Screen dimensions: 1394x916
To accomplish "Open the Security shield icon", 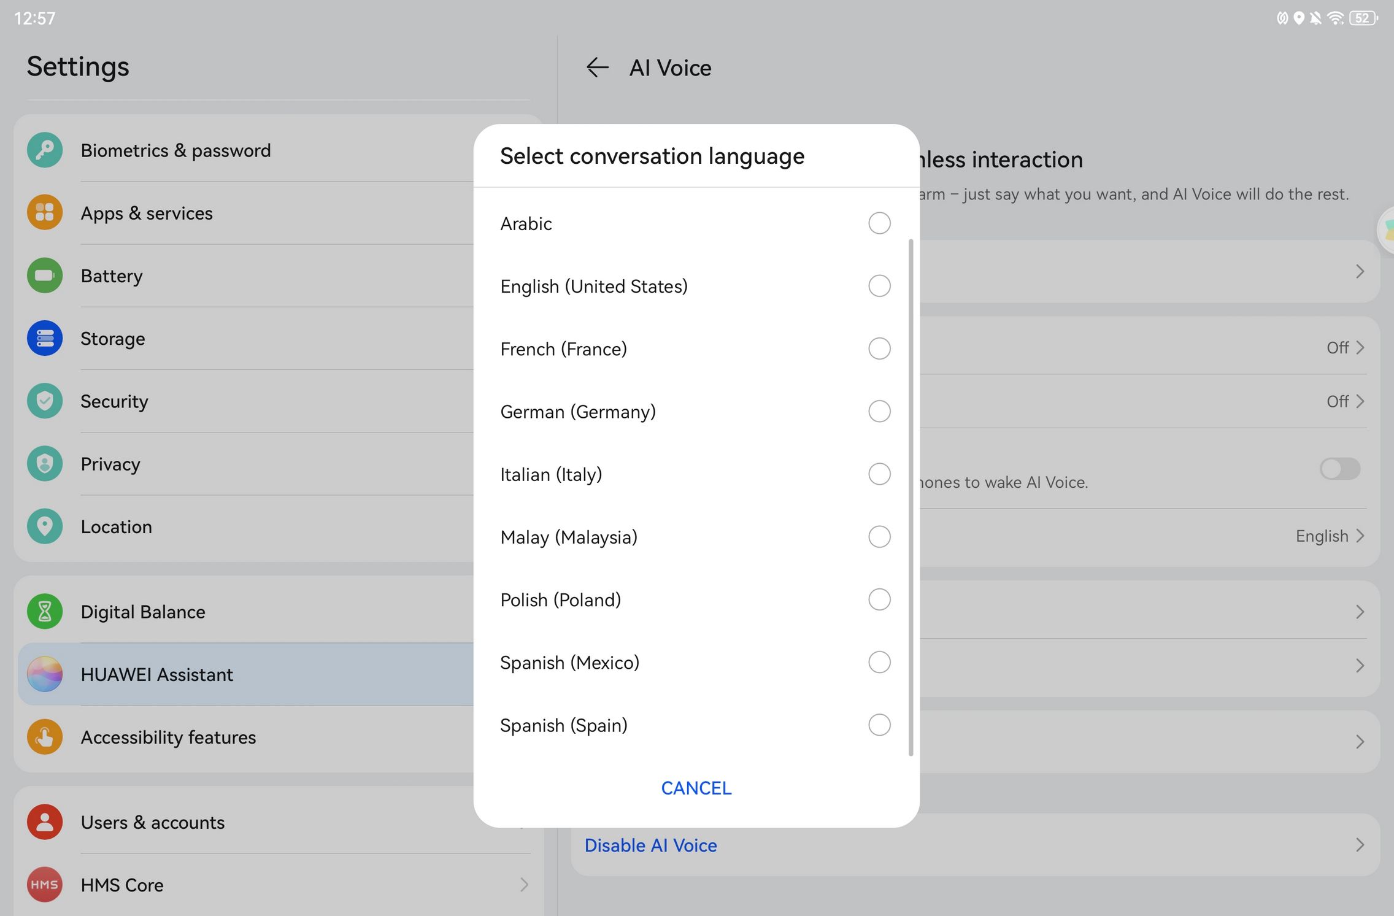I will 45,401.
